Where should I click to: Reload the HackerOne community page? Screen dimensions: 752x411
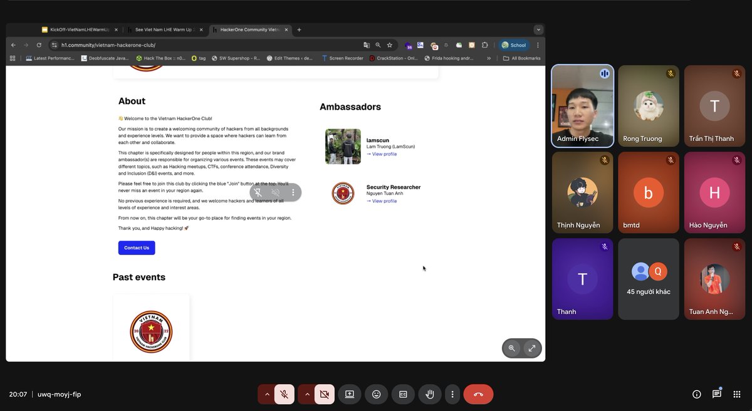click(39, 45)
